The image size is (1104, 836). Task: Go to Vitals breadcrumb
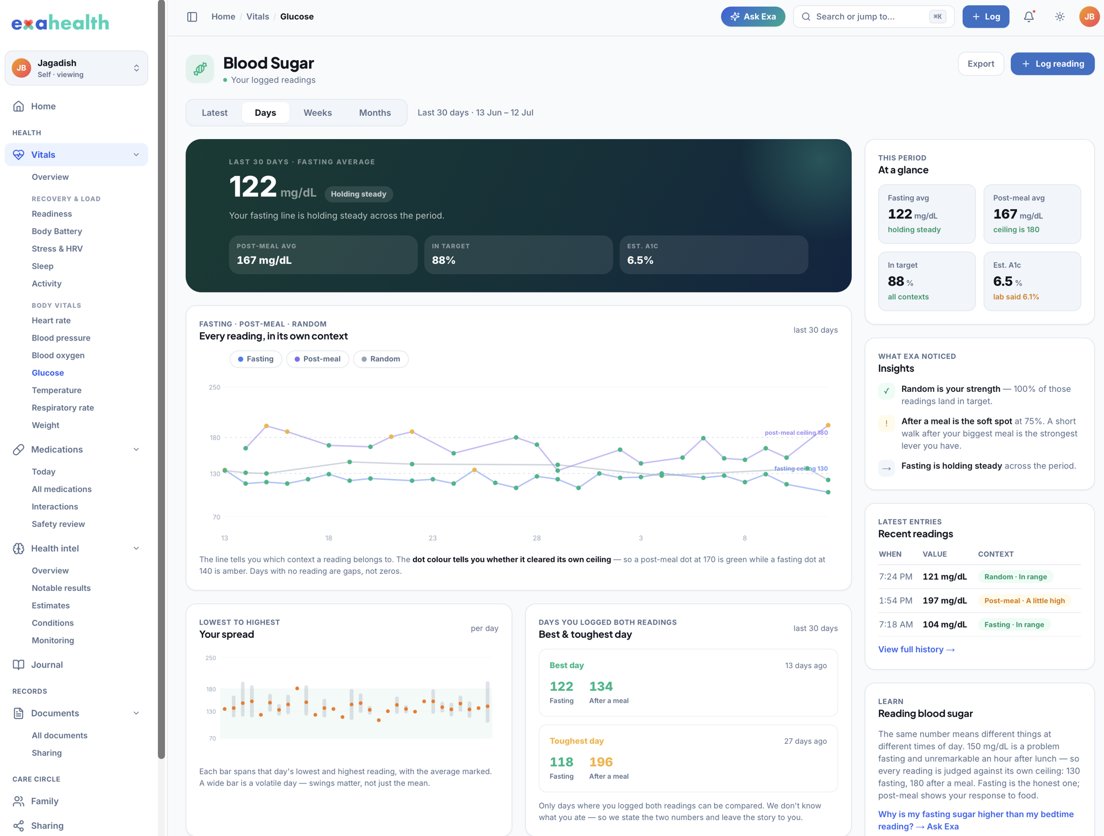(x=258, y=17)
